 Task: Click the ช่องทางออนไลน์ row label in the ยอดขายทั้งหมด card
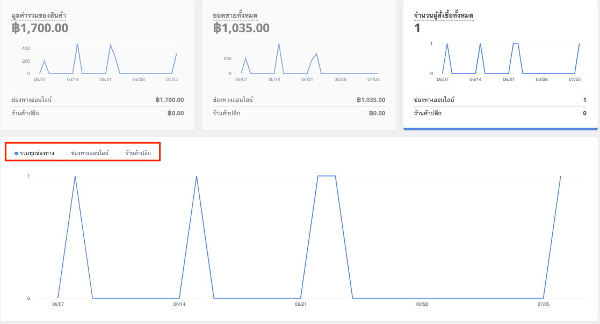click(233, 100)
